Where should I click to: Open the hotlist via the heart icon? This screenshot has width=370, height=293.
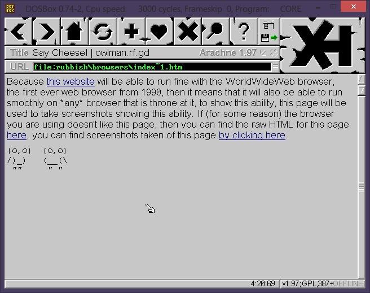coord(159,32)
